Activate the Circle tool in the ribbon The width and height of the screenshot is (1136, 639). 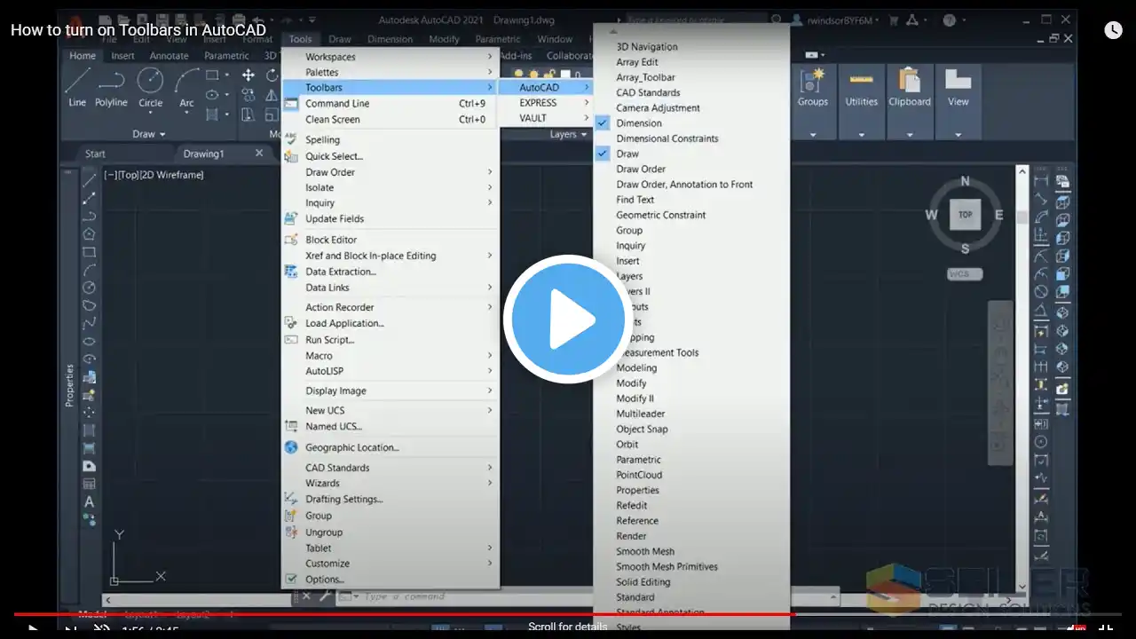click(150, 87)
